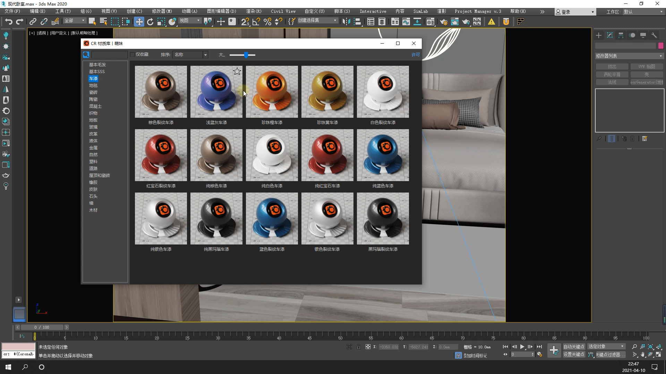
Task: Click the Undo arrow in main toolbar
Action: click(9, 22)
